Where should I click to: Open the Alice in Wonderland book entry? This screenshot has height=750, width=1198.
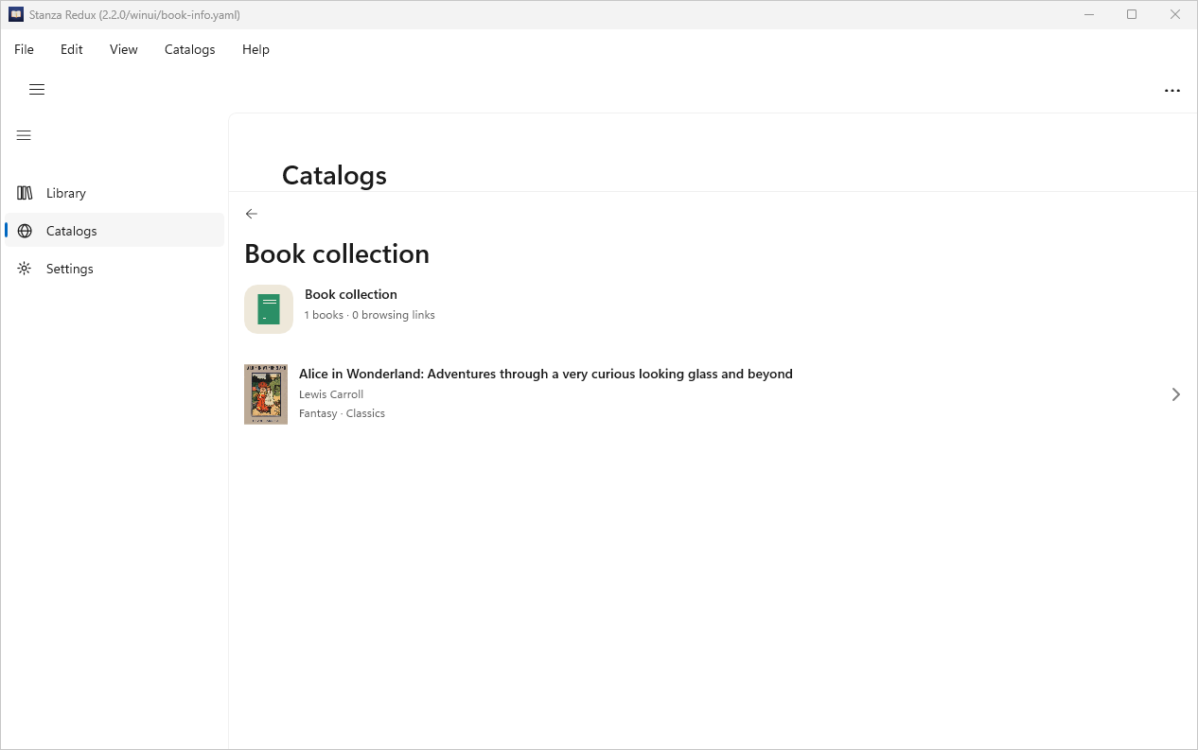pos(714,394)
